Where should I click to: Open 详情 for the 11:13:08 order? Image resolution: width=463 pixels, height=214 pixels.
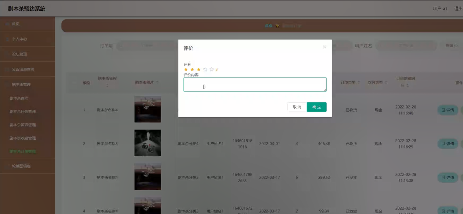pyautogui.click(x=448, y=177)
